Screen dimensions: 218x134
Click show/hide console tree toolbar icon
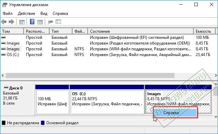22,22
